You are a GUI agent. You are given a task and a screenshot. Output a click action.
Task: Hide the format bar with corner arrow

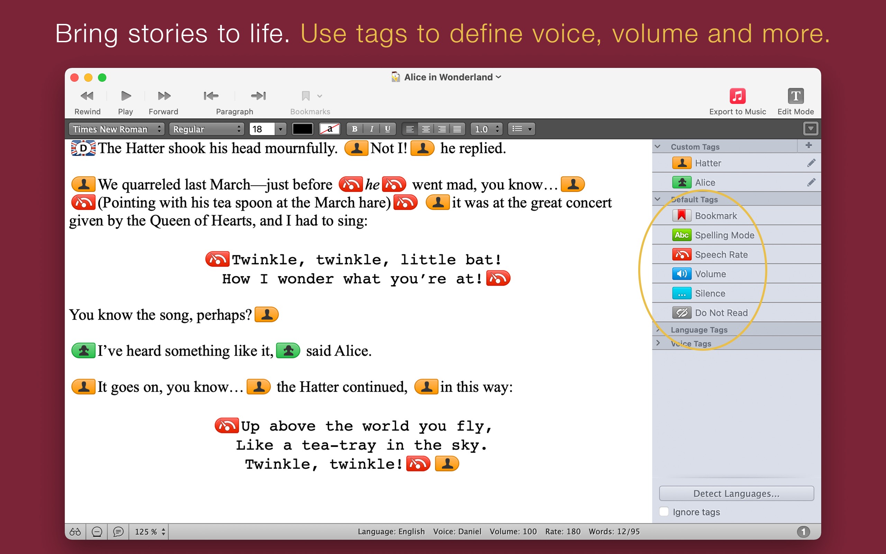click(x=810, y=129)
